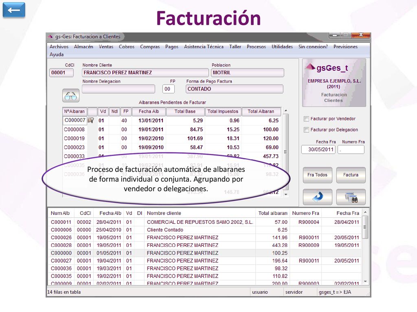Viewport: 417px width, 312px height.
Task: Select lower row C000027
Action: click(205, 260)
